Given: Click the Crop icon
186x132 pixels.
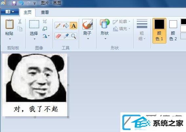Looking at the screenshot, I should (45, 21).
